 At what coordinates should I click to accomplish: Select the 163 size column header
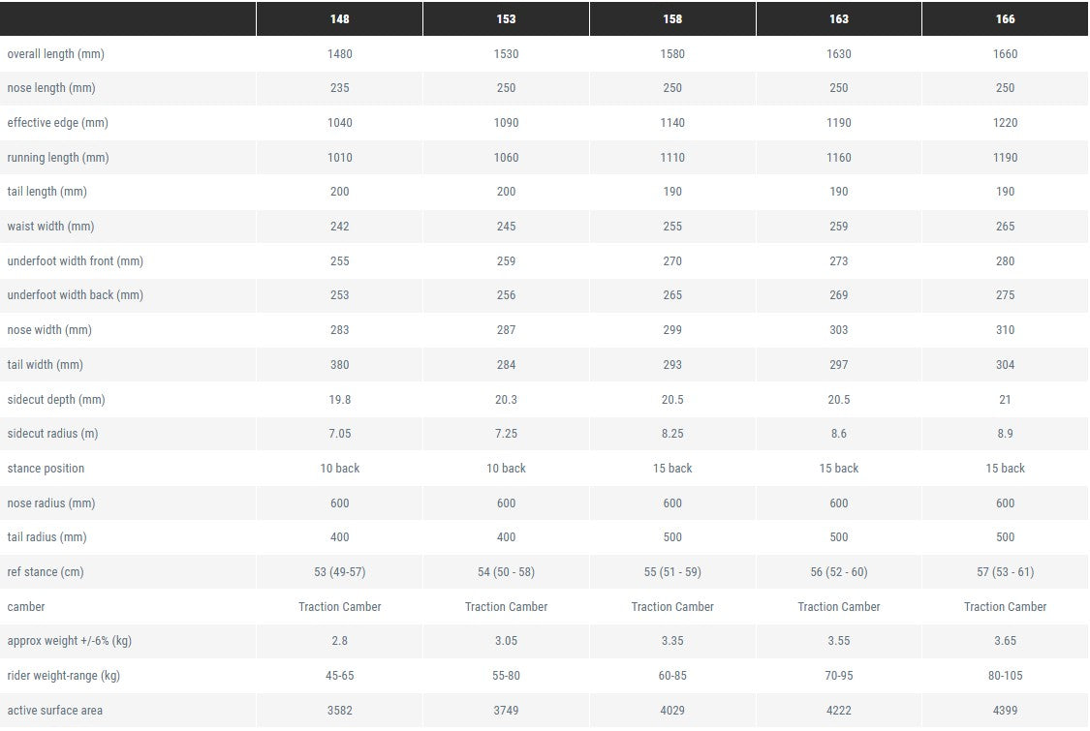[x=839, y=19]
